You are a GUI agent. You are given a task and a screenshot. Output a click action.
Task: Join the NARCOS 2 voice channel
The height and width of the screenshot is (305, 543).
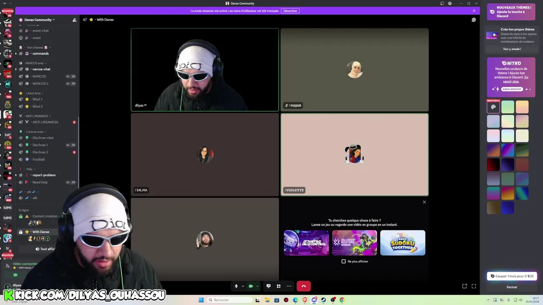point(40,83)
